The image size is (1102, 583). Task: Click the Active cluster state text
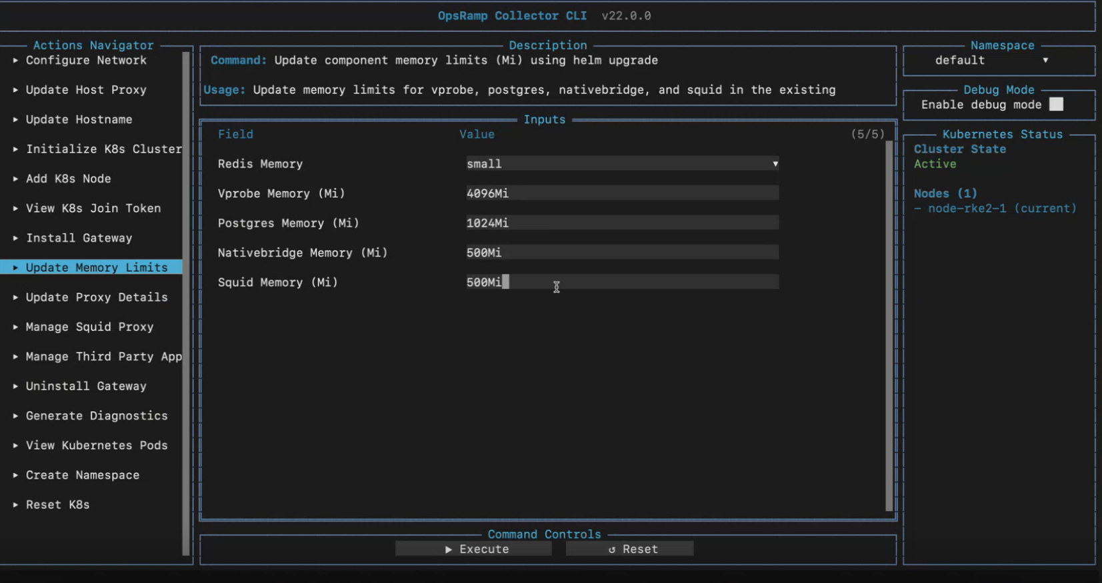pos(935,164)
